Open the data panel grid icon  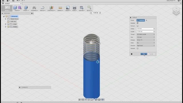pyautogui.click(x=3, y=1)
